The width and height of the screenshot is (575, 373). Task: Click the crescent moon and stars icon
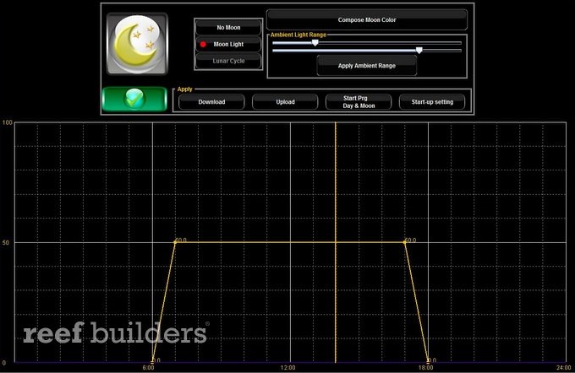pyautogui.click(x=137, y=44)
